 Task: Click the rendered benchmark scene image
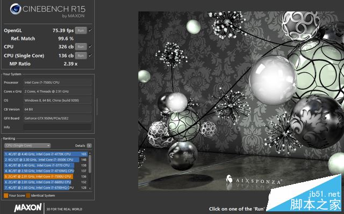point(241,101)
